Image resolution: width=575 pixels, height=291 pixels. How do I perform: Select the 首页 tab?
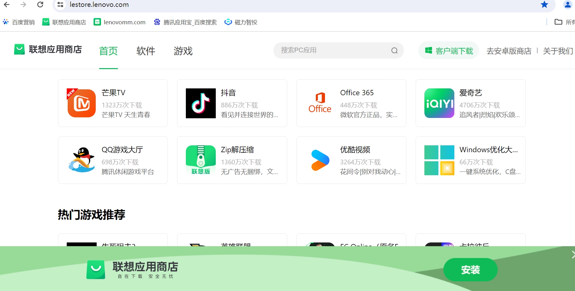point(109,51)
